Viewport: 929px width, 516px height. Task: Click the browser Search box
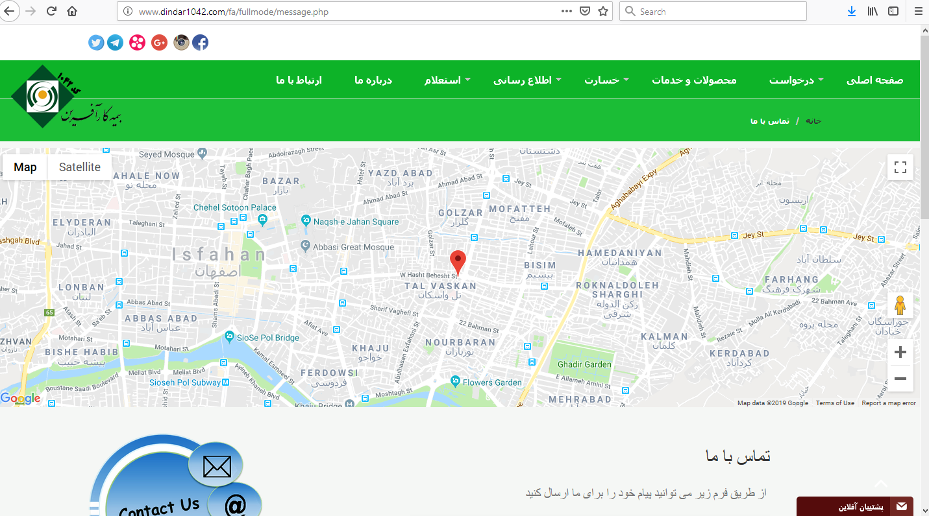point(713,11)
